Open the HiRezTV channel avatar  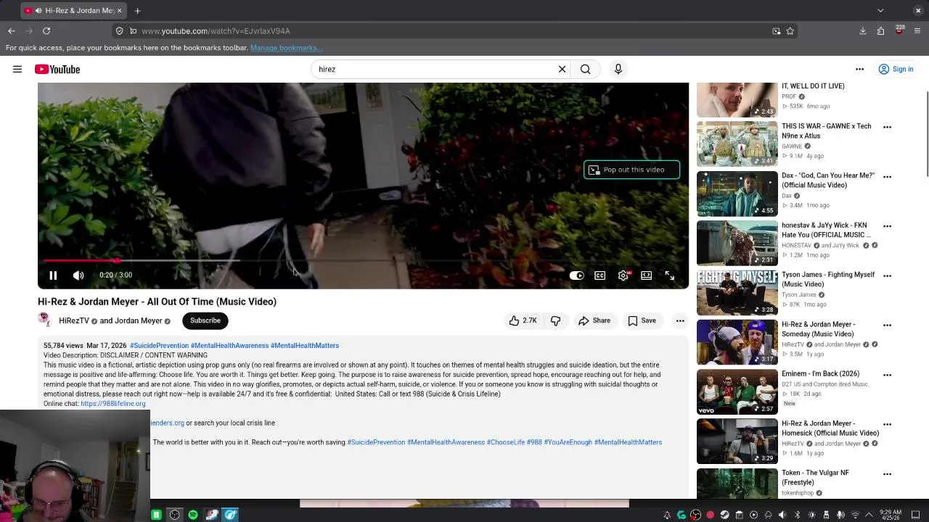pyautogui.click(x=45, y=320)
